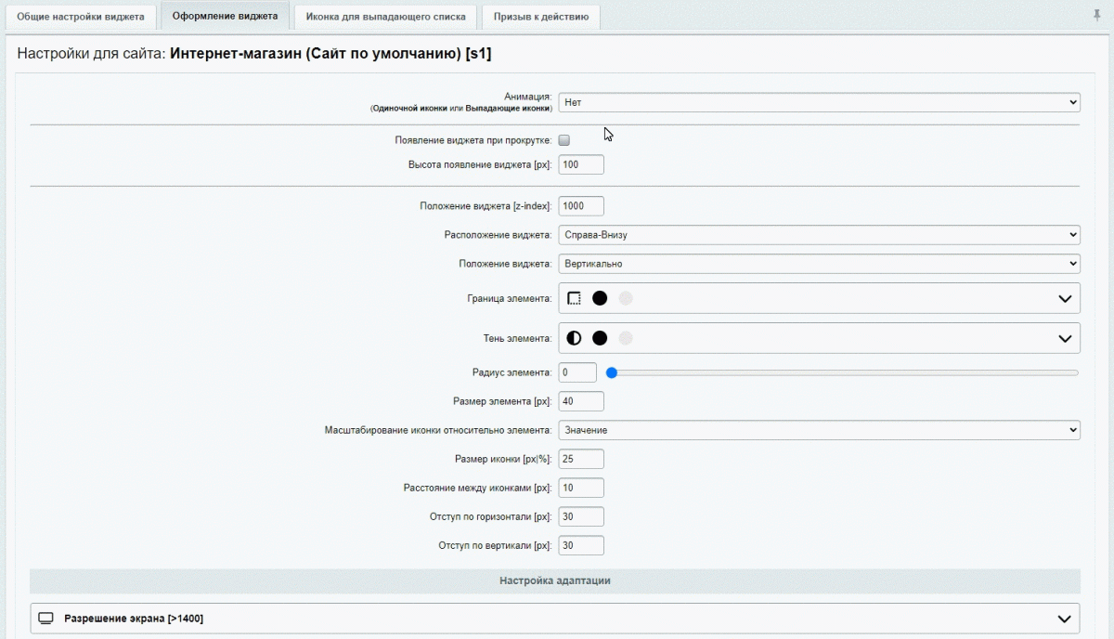Switch to Общие настройки виджета tab

point(81,17)
